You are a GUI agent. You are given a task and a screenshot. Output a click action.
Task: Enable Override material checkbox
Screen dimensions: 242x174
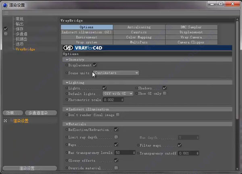click(116, 168)
